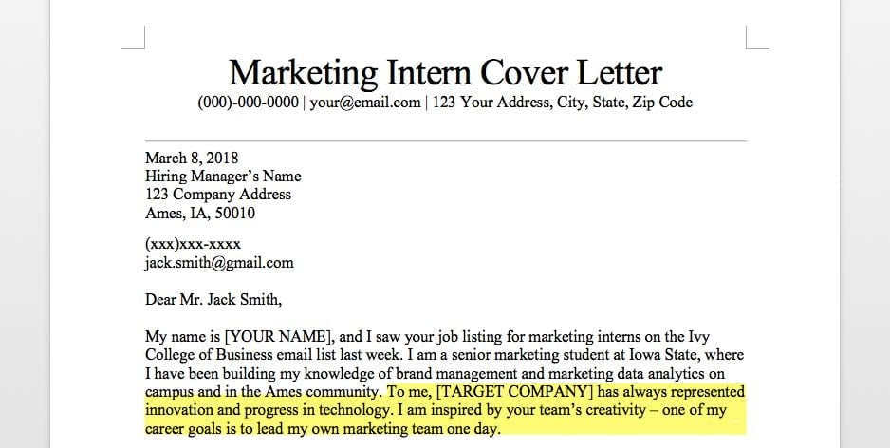Image resolution: width=890 pixels, height=448 pixels.
Task: Click the your@email.com address in header
Action: pyautogui.click(x=364, y=103)
